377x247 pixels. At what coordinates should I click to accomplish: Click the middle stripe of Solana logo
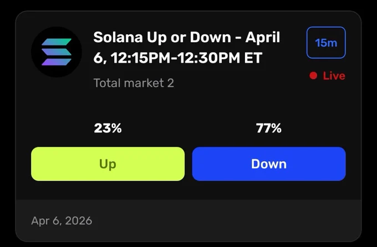tap(57, 52)
